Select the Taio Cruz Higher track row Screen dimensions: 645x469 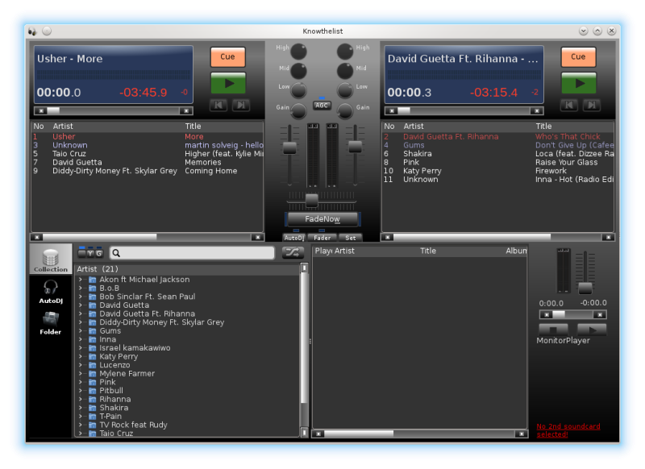point(148,154)
